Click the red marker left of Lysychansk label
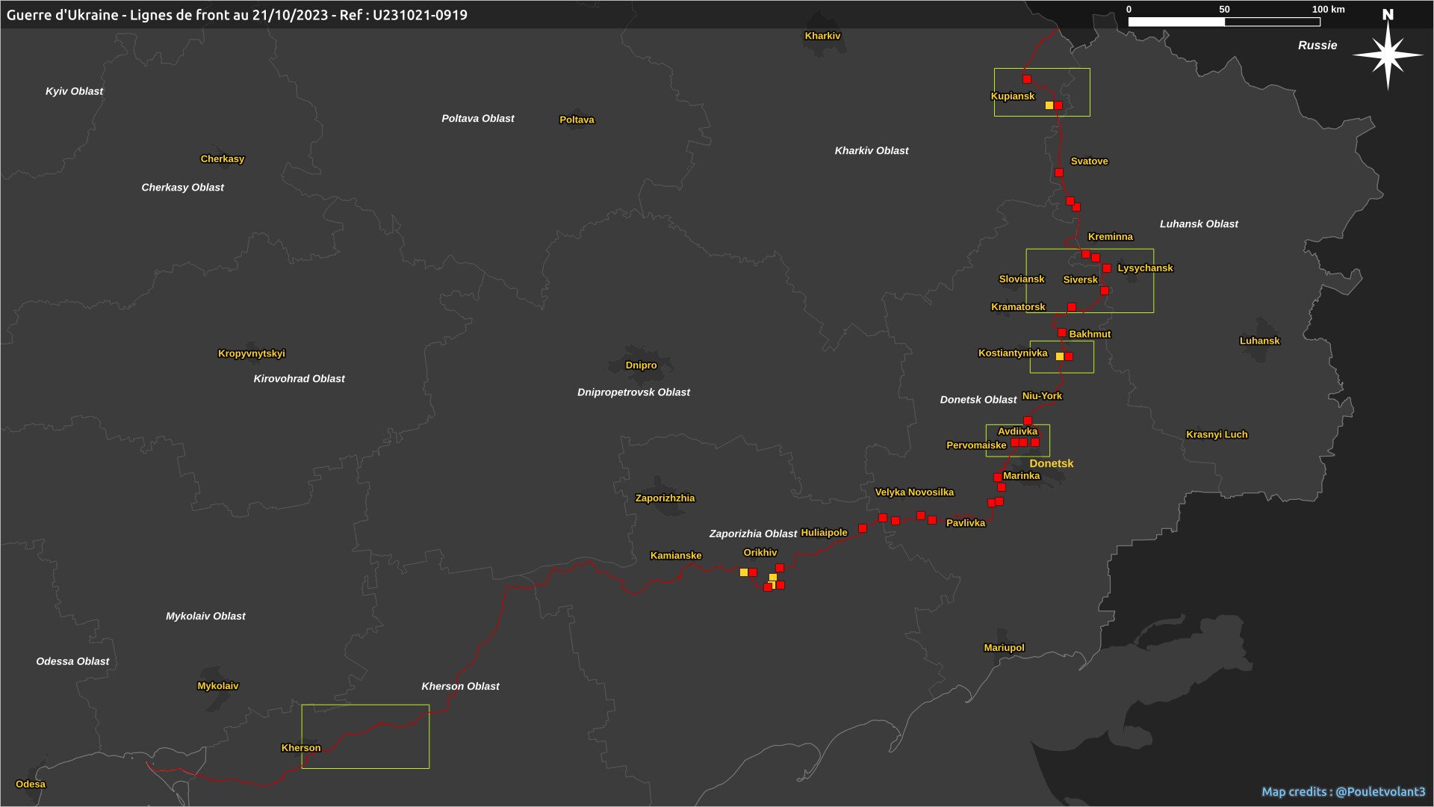 [x=1107, y=268]
